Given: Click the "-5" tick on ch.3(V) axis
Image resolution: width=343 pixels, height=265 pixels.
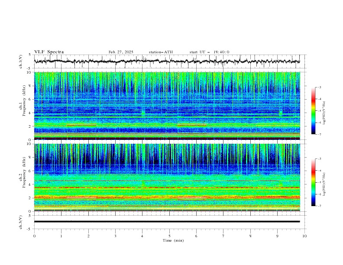Looking at the screenshot, I should [x=29, y=229].
